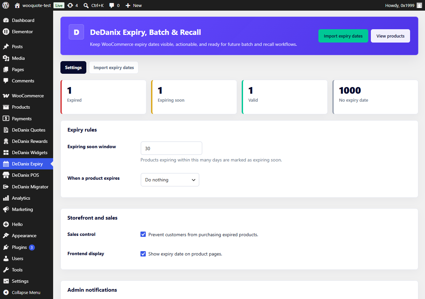The image size is (425, 299).
Task: Click the DeDanix Migrator arrows icon
Action: tap(6, 187)
